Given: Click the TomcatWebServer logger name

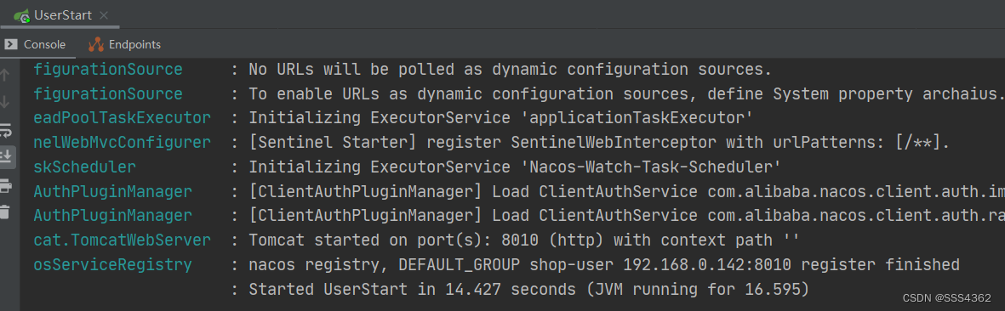Looking at the screenshot, I should click(122, 240).
